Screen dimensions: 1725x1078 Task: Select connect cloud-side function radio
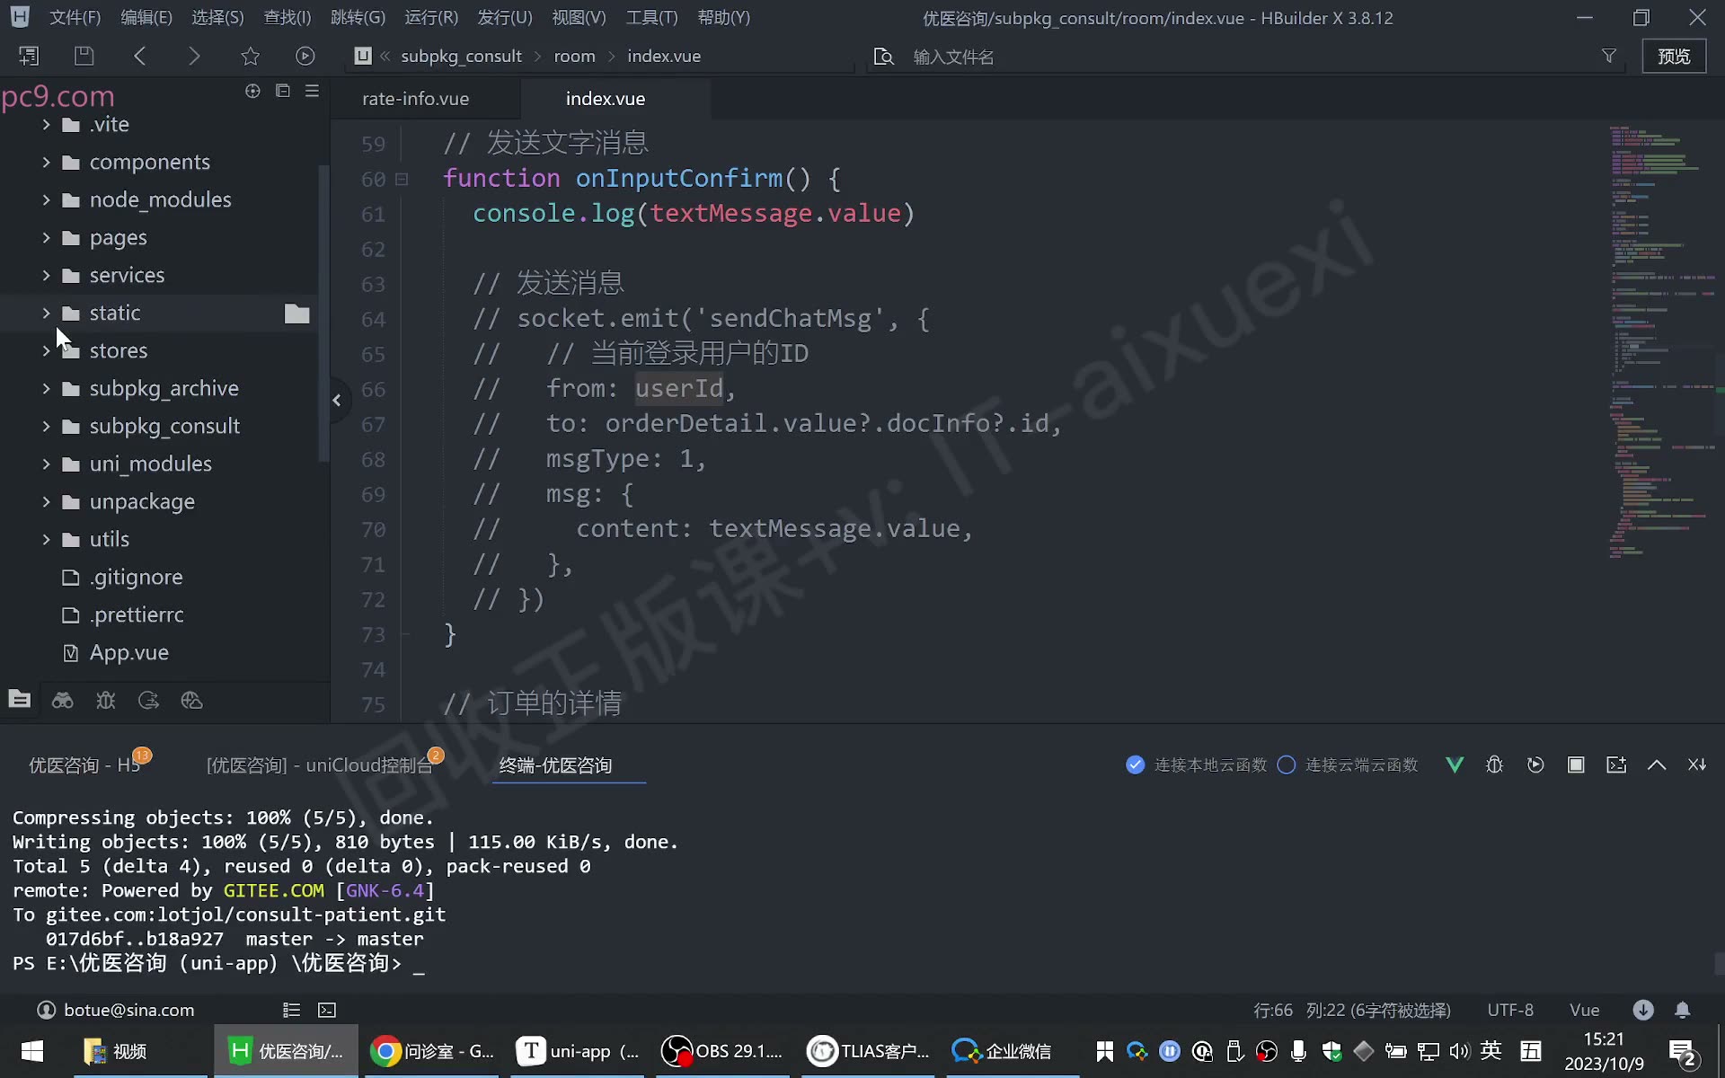1347,764
